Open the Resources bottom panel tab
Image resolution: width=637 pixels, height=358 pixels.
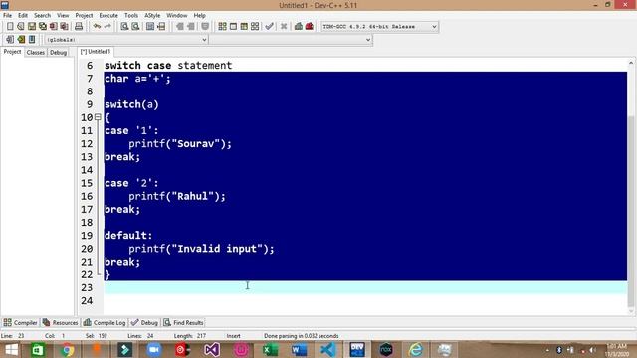pos(60,322)
